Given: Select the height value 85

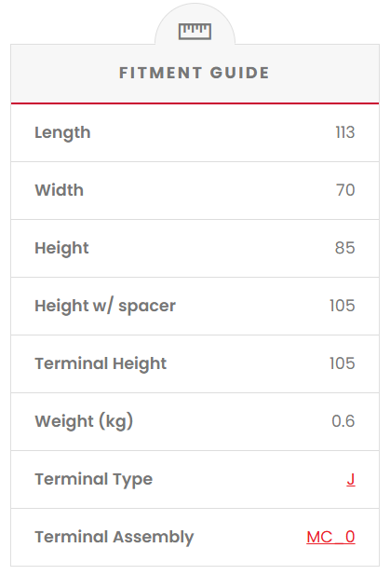Looking at the screenshot, I should 345,248.
